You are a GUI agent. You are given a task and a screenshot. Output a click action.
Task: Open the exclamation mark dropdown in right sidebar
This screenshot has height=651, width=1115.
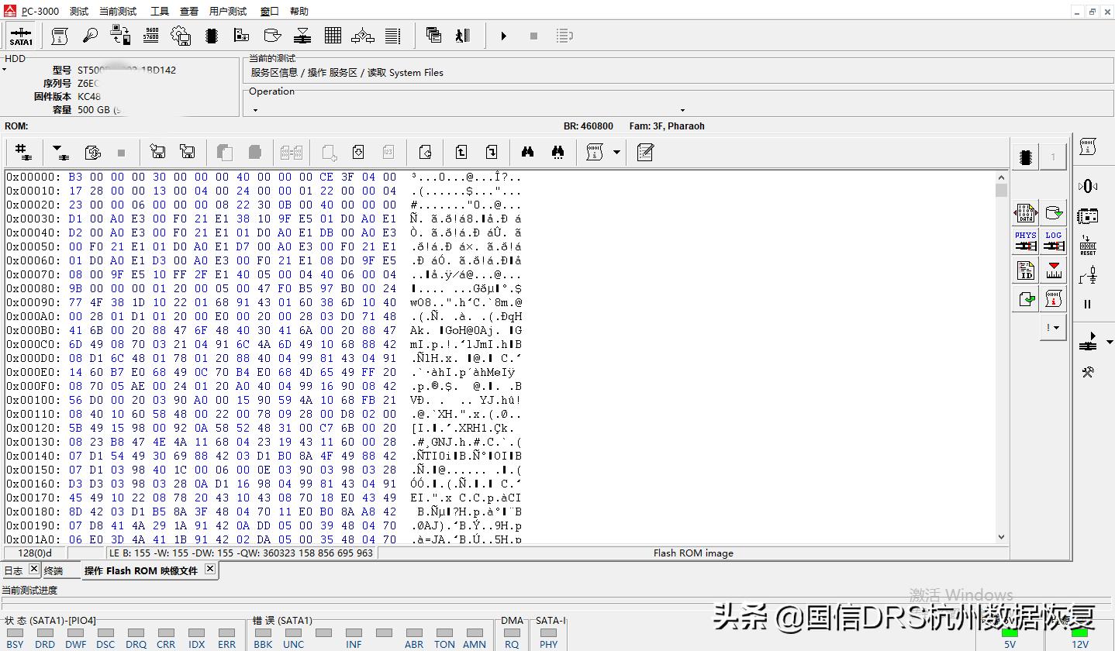pyautogui.click(x=1052, y=326)
